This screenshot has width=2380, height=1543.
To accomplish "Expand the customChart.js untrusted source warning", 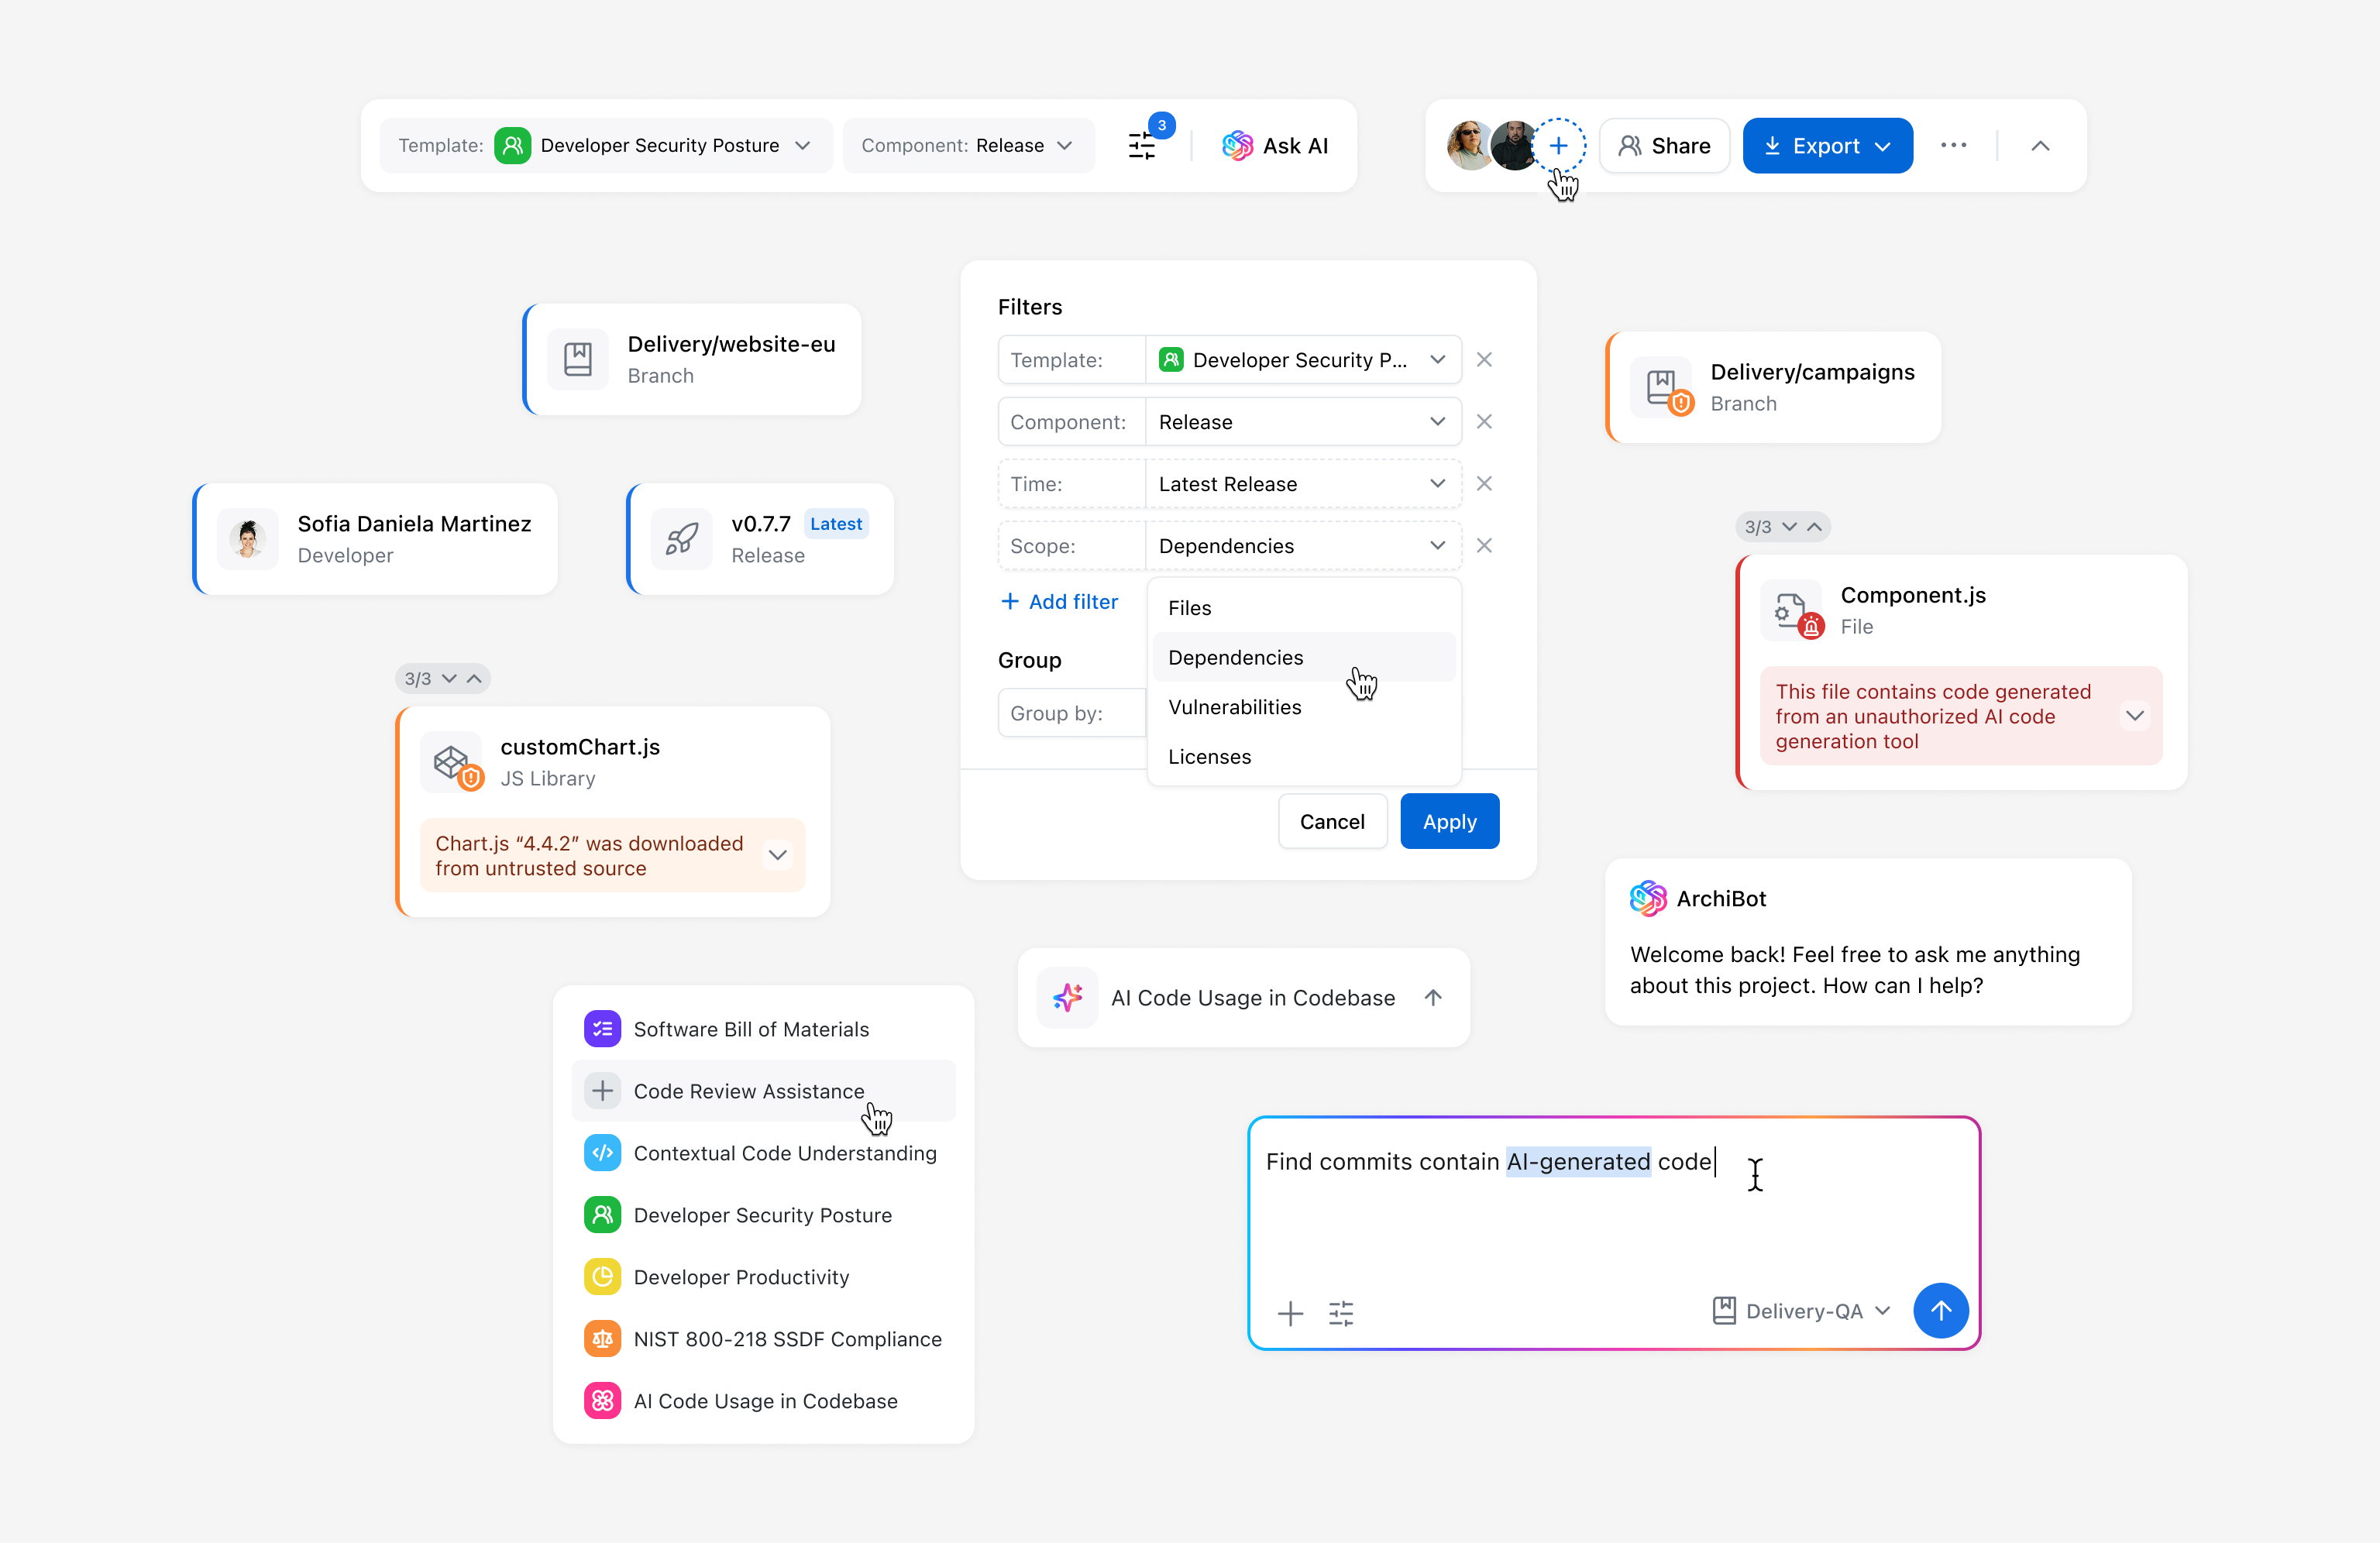I will (777, 856).
